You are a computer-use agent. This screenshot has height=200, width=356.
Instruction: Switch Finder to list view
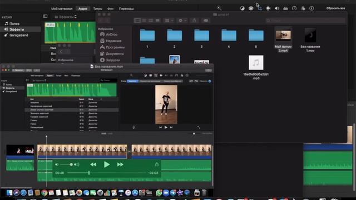pos(144,21)
